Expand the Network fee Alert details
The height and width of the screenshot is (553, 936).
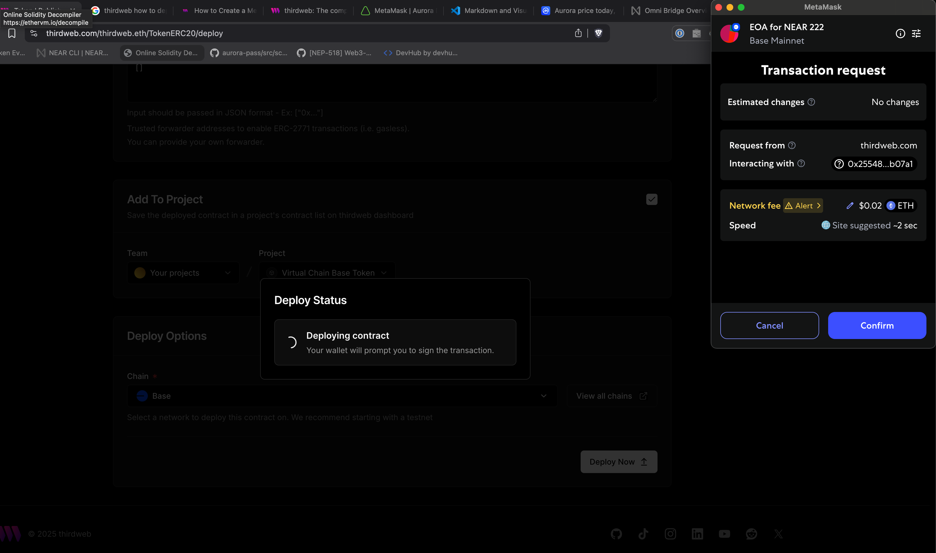click(803, 205)
